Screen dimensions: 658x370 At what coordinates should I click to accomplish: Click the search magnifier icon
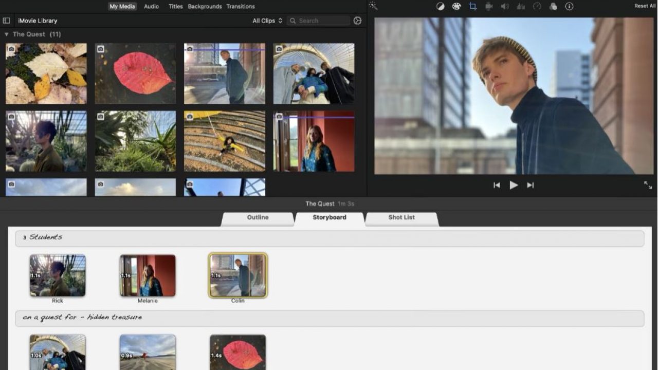(x=293, y=21)
